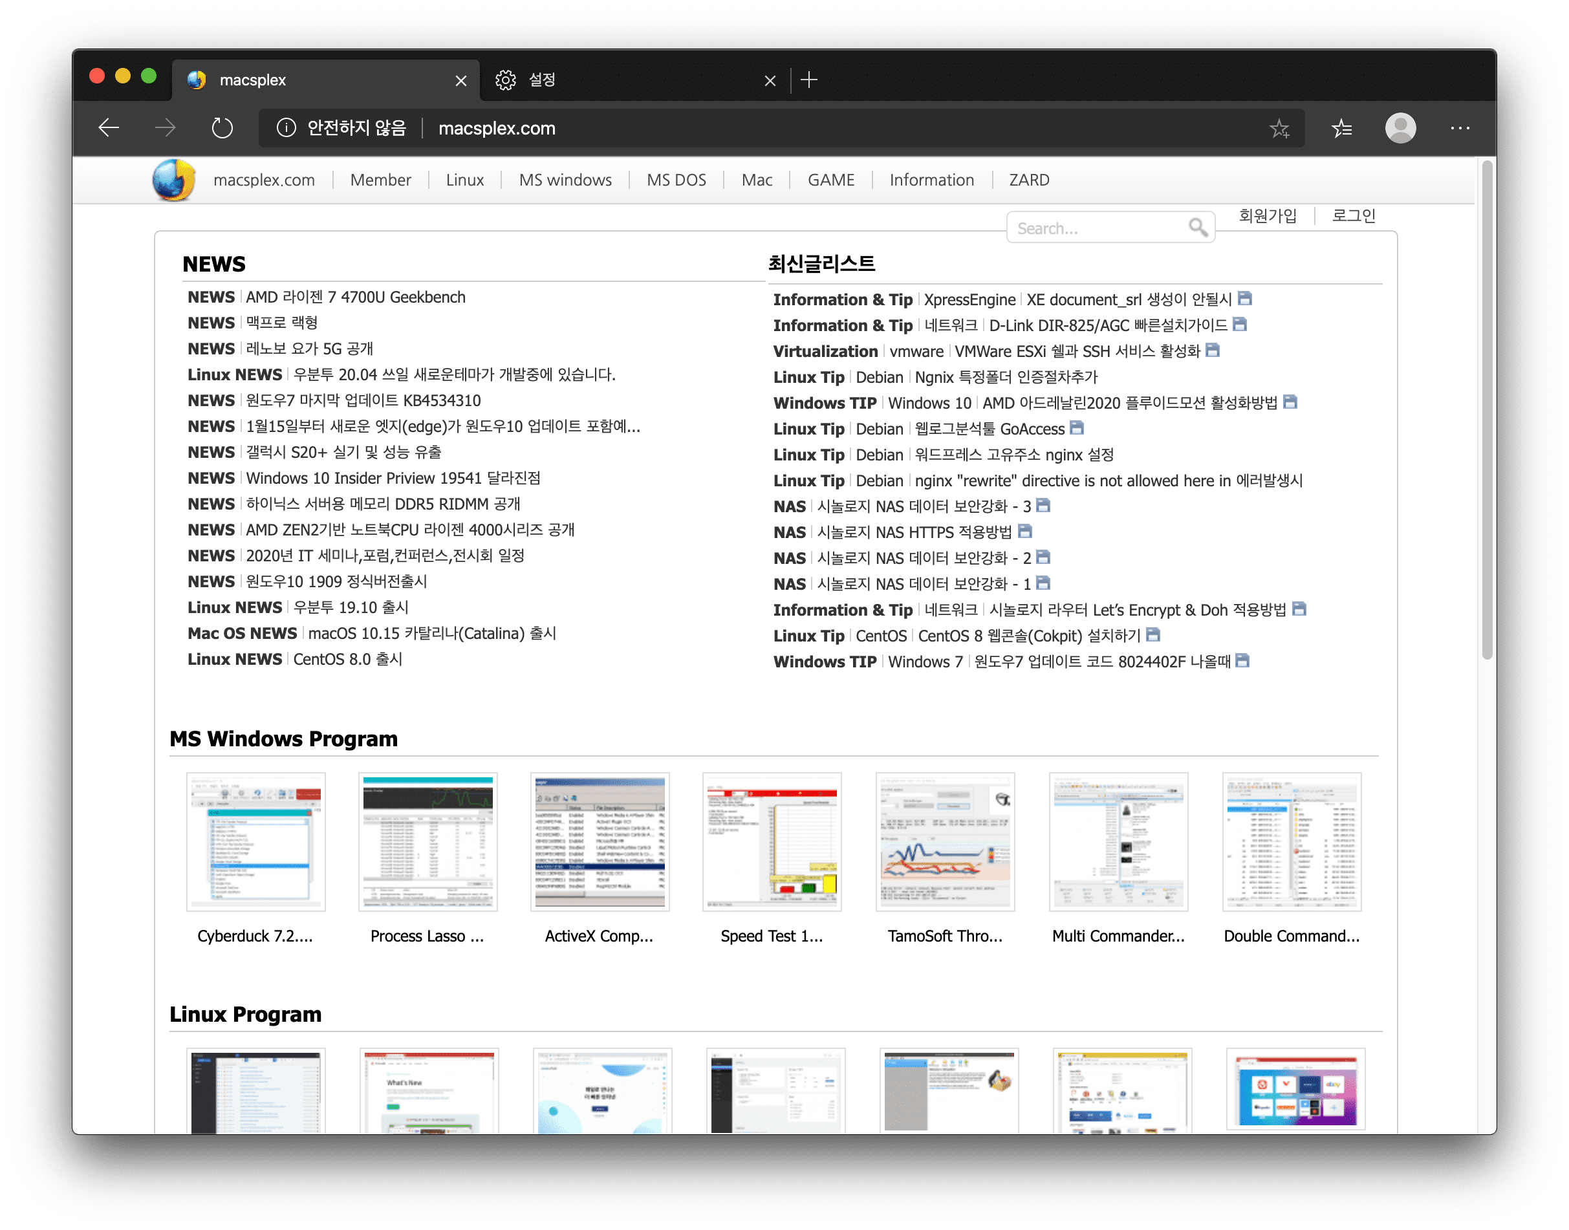Click the 안전하지 않음 security label

click(x=356, y=128)
